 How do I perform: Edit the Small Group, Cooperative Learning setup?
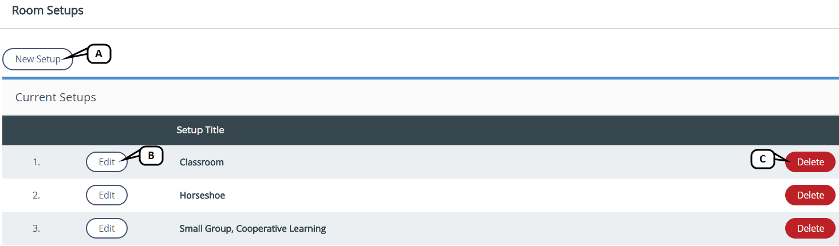(x=107, y=228)
